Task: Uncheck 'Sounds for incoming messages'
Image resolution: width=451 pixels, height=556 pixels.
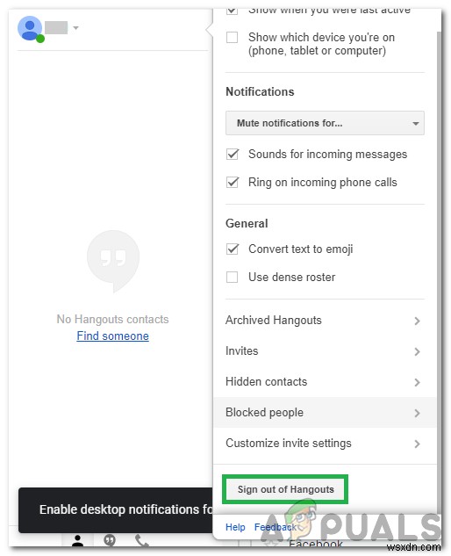Action: (x=233, y=155)
